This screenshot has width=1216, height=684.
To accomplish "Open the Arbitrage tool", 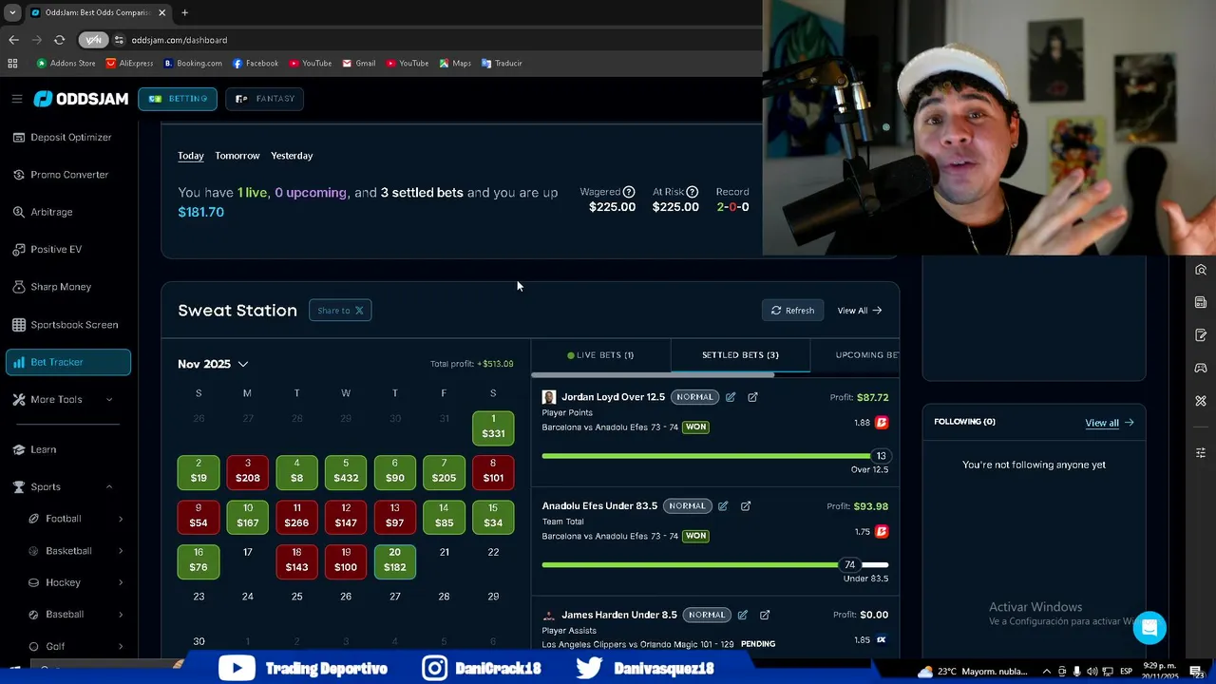I will tap(68, 212).
